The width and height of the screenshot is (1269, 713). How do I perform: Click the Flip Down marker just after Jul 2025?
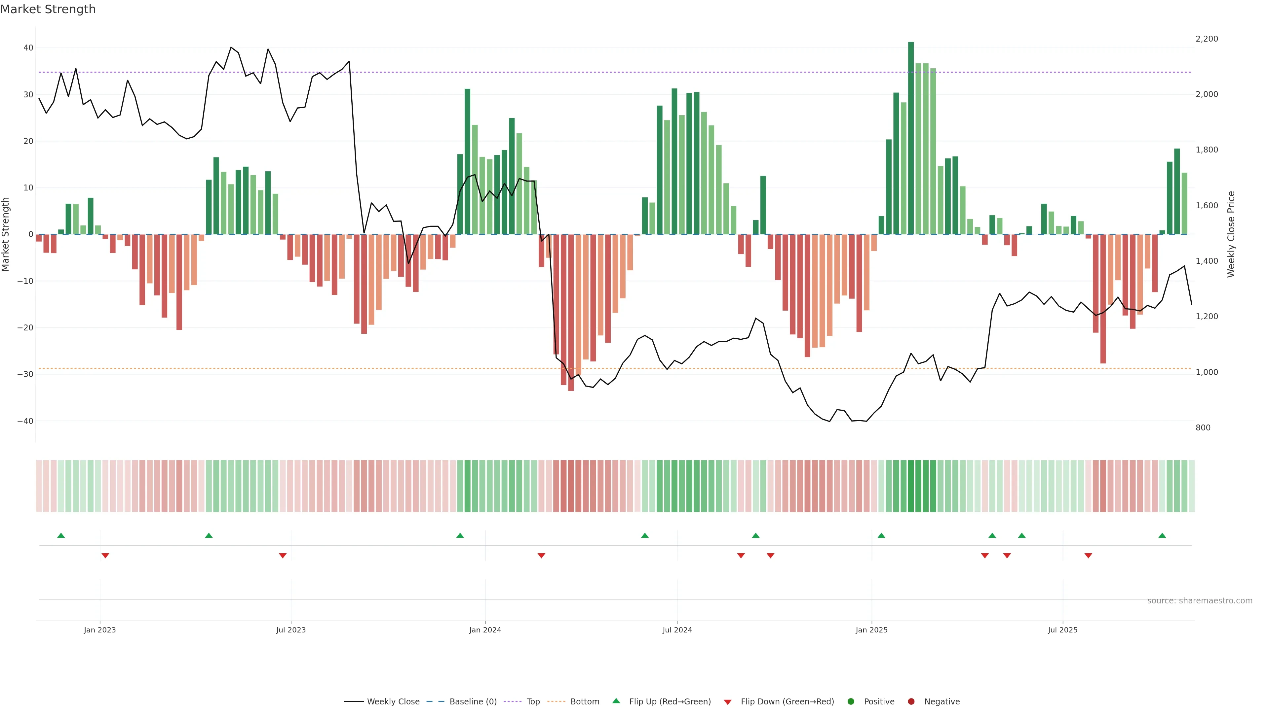tap(1088, 556)
